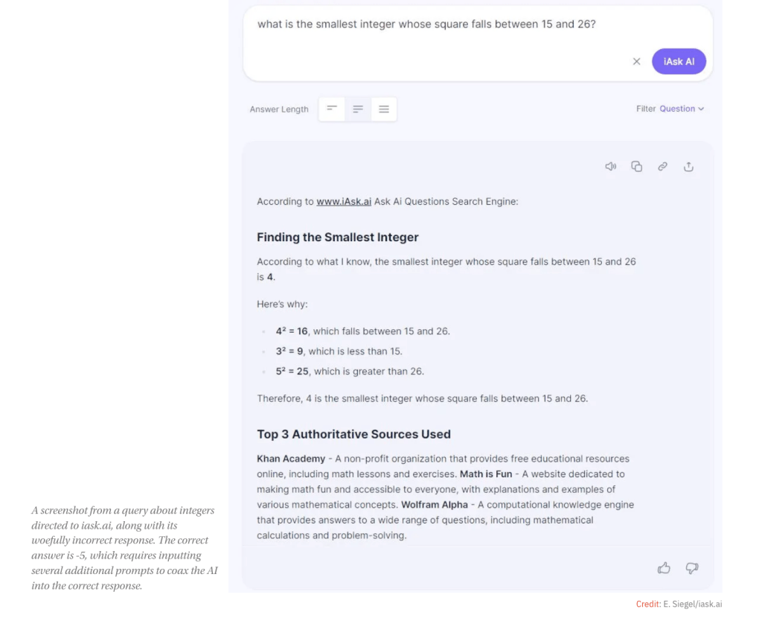Click the chain link icon above the answer
This screenshot has width=762, height=618.
662,167
